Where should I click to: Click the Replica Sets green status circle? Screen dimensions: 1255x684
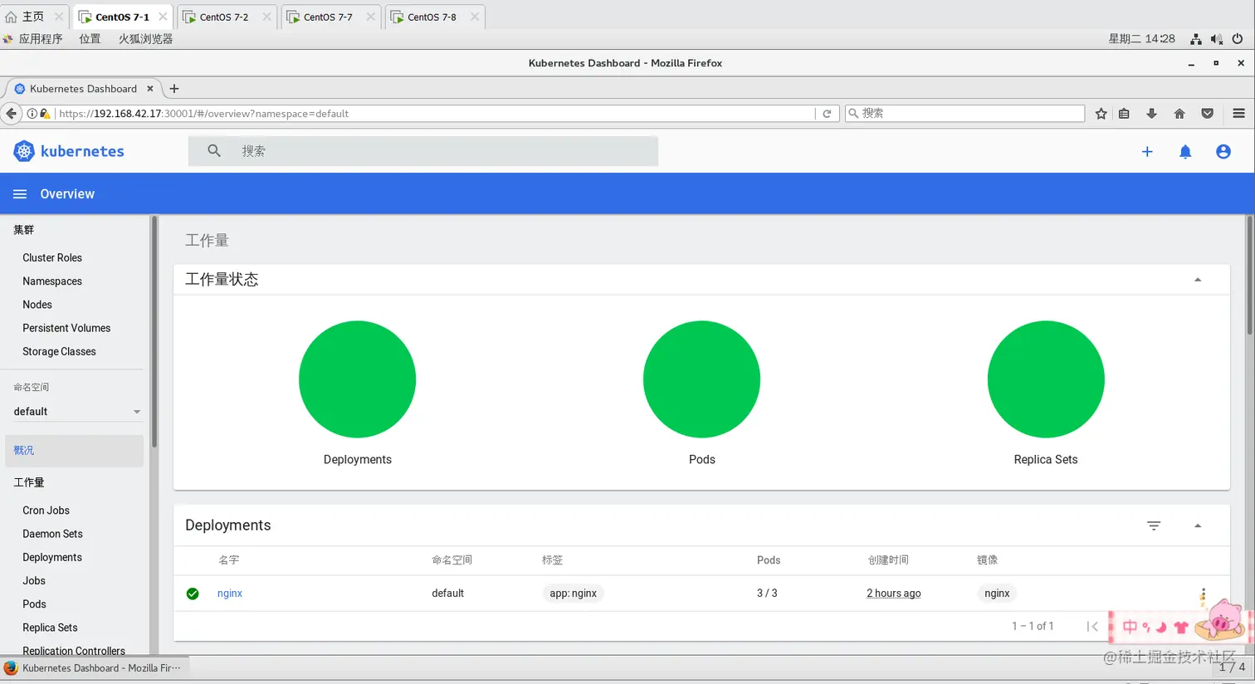1046,379
